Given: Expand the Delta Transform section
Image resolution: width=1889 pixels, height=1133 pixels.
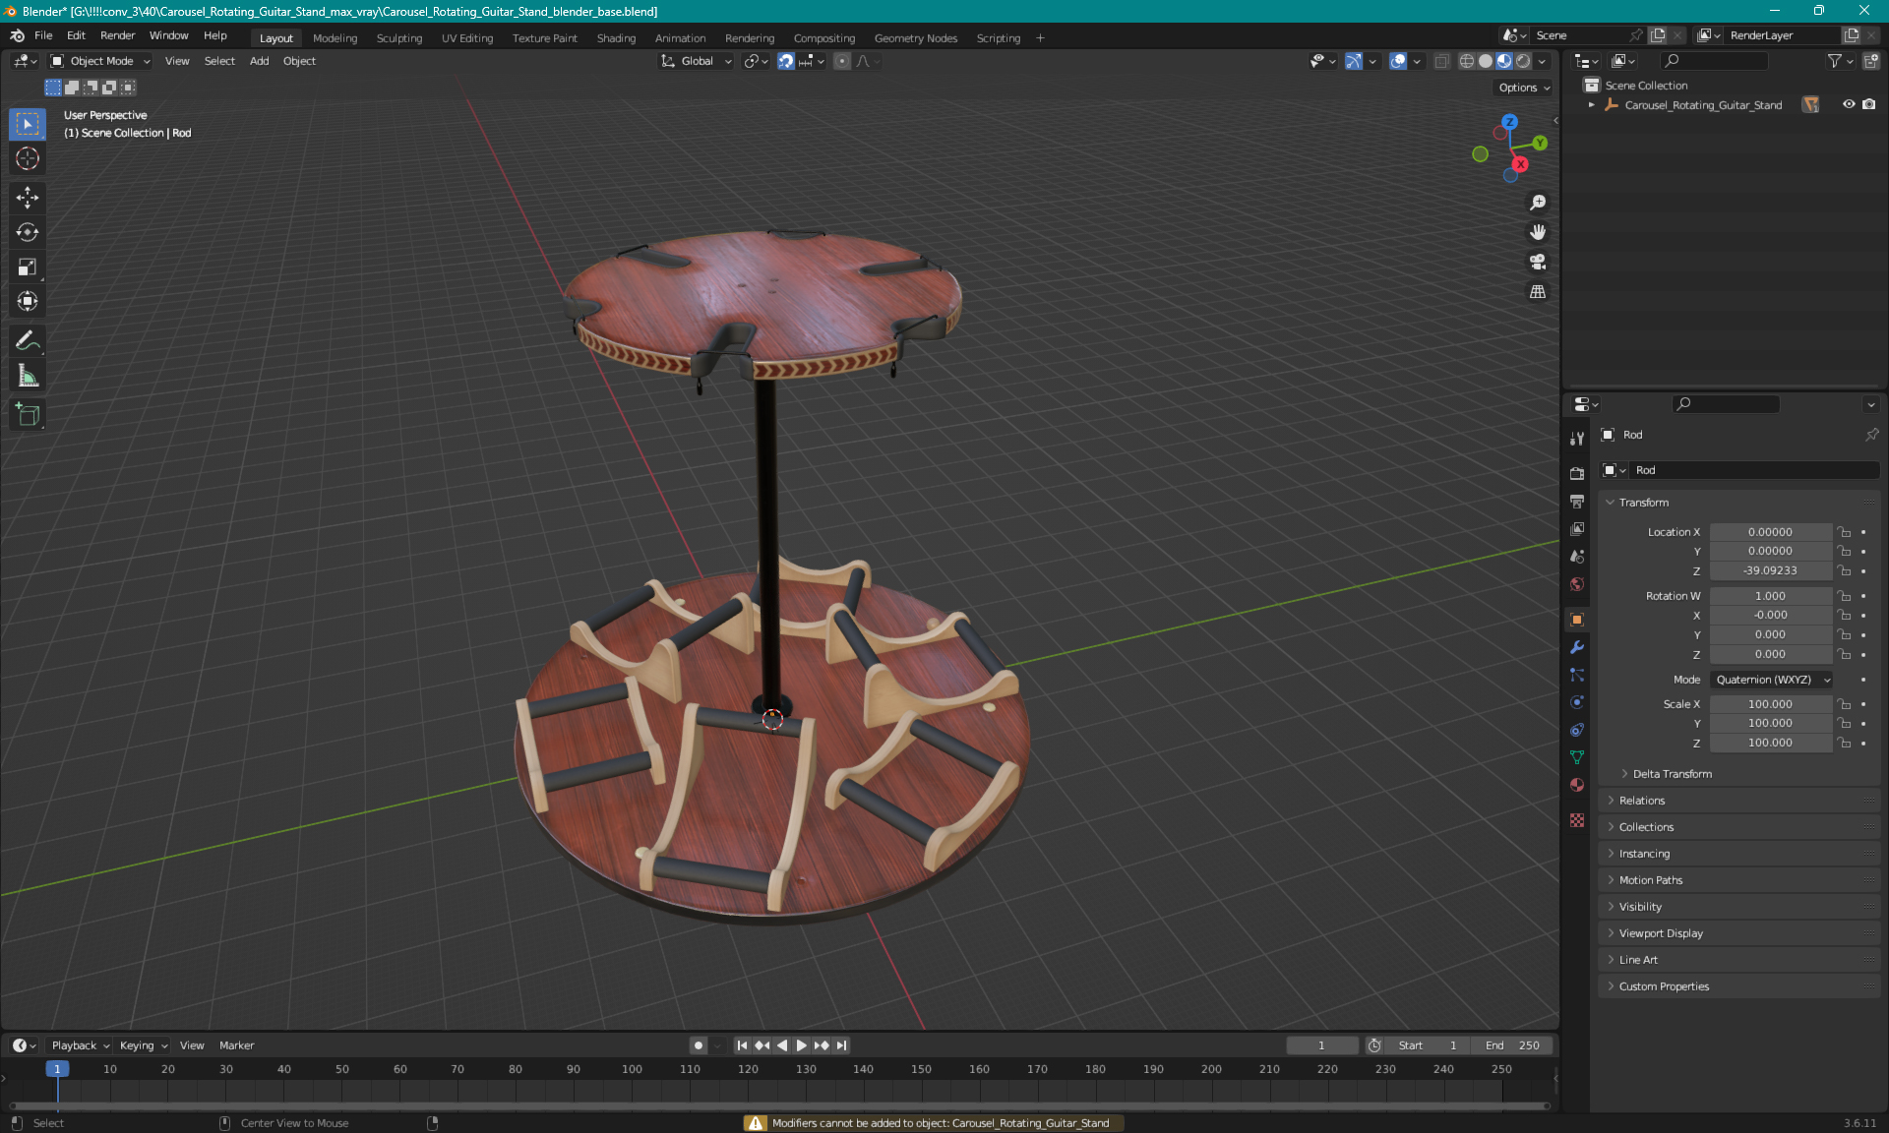Looking at the screenshot, I should coord(1672,774).
